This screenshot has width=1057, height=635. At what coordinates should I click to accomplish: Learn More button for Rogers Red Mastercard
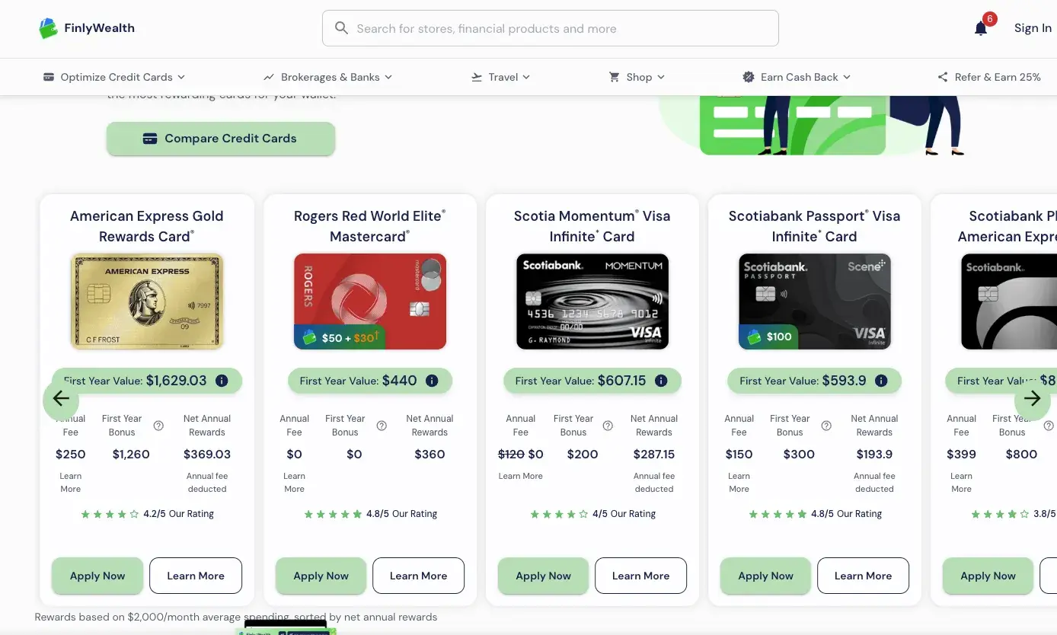[418, 576]
